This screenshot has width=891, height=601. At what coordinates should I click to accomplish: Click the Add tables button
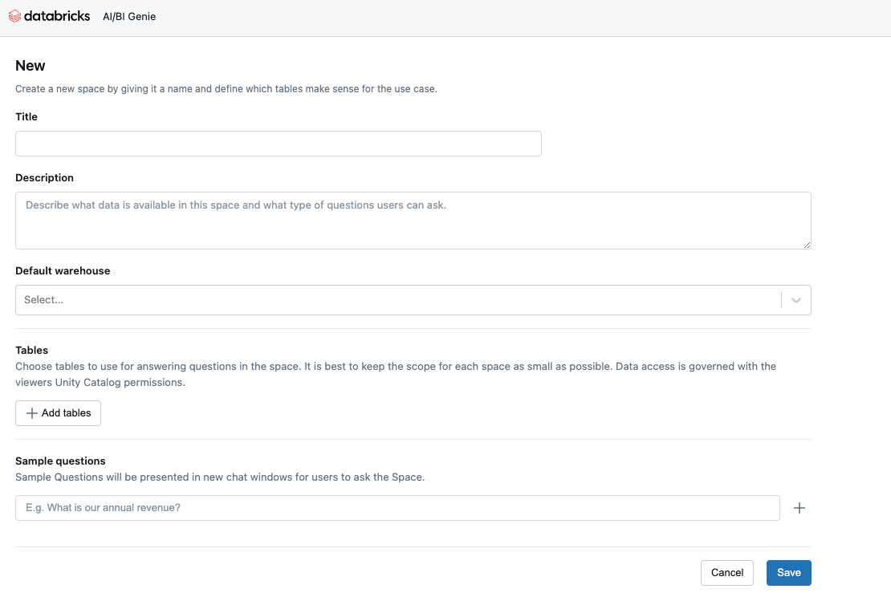(58, 412)
